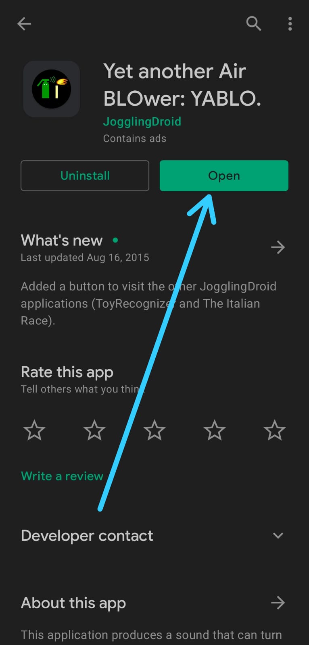Tap the back arrow icon
Viewport: 309px width, 645px height.
tap(24, 24)
